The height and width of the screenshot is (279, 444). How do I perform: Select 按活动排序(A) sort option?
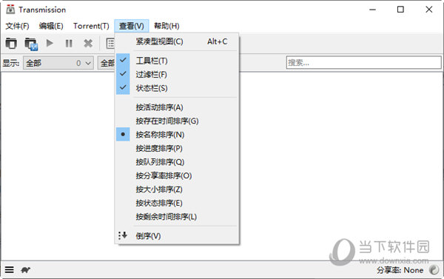tap(178, 107)
